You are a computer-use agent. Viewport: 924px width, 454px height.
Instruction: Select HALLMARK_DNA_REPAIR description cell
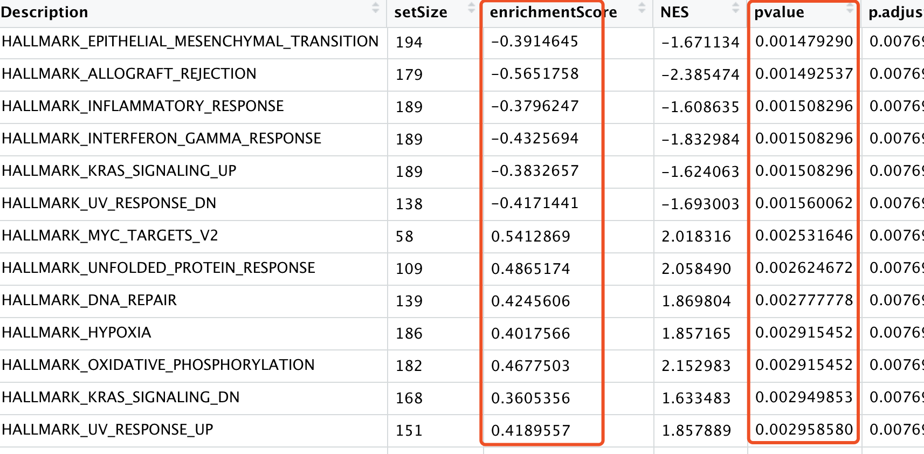89,300
